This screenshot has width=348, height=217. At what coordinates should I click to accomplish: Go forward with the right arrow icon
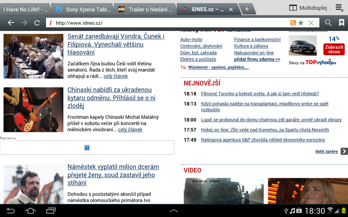coord(23,22)
